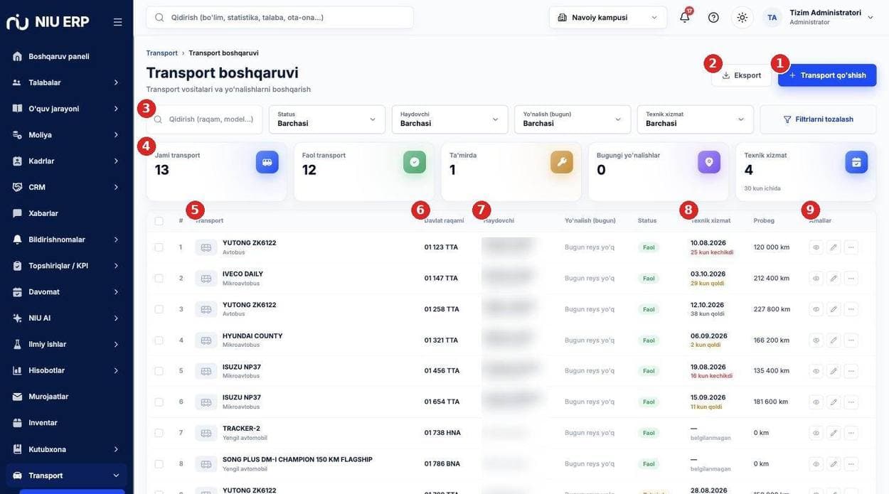Edit pencil icon for 01 147 TTA row
Viewport: 889px width, 494px height.
(x=834, y=279)
